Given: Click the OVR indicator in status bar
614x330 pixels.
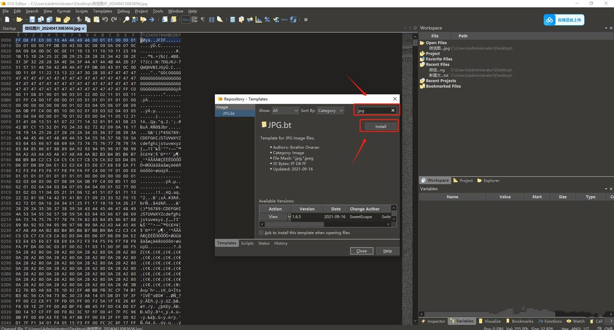Looking at the screenshot, I should 608,328.
